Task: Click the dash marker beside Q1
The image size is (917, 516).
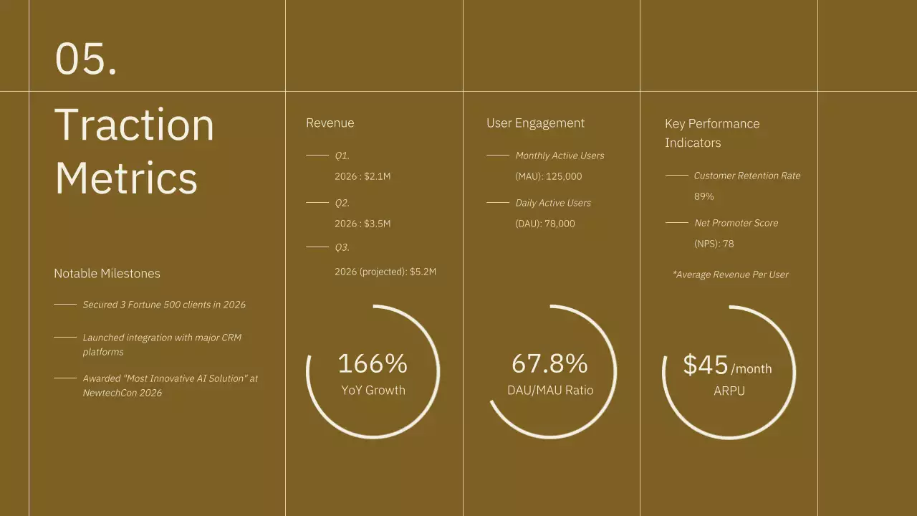Action: [317, 153]
